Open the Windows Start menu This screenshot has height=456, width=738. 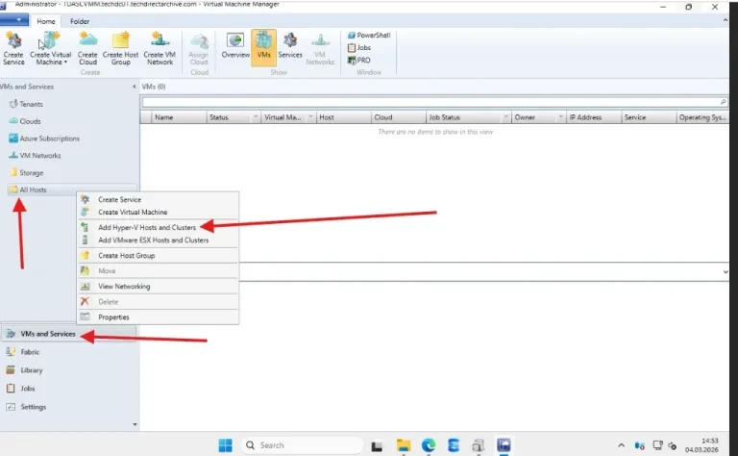[226, 445]
